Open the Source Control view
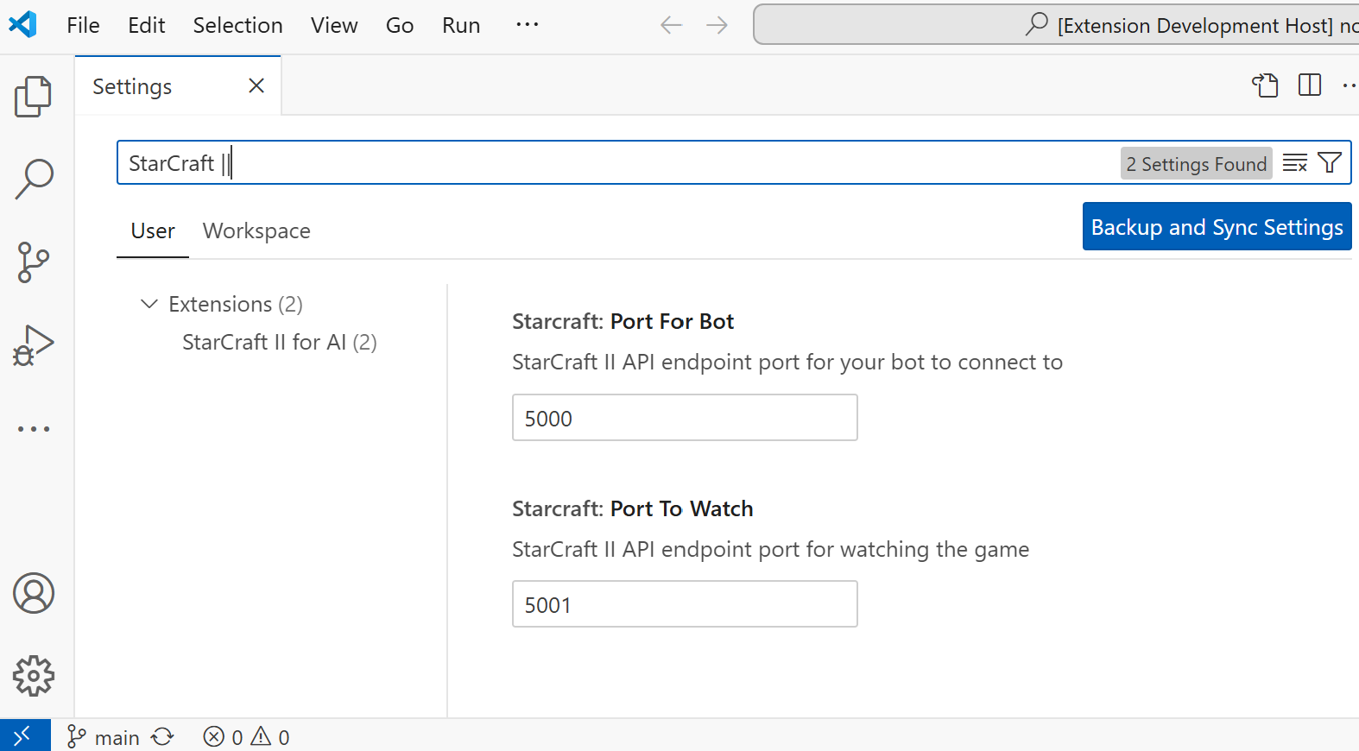The image size is (1359, 751). tap(34, 262)
